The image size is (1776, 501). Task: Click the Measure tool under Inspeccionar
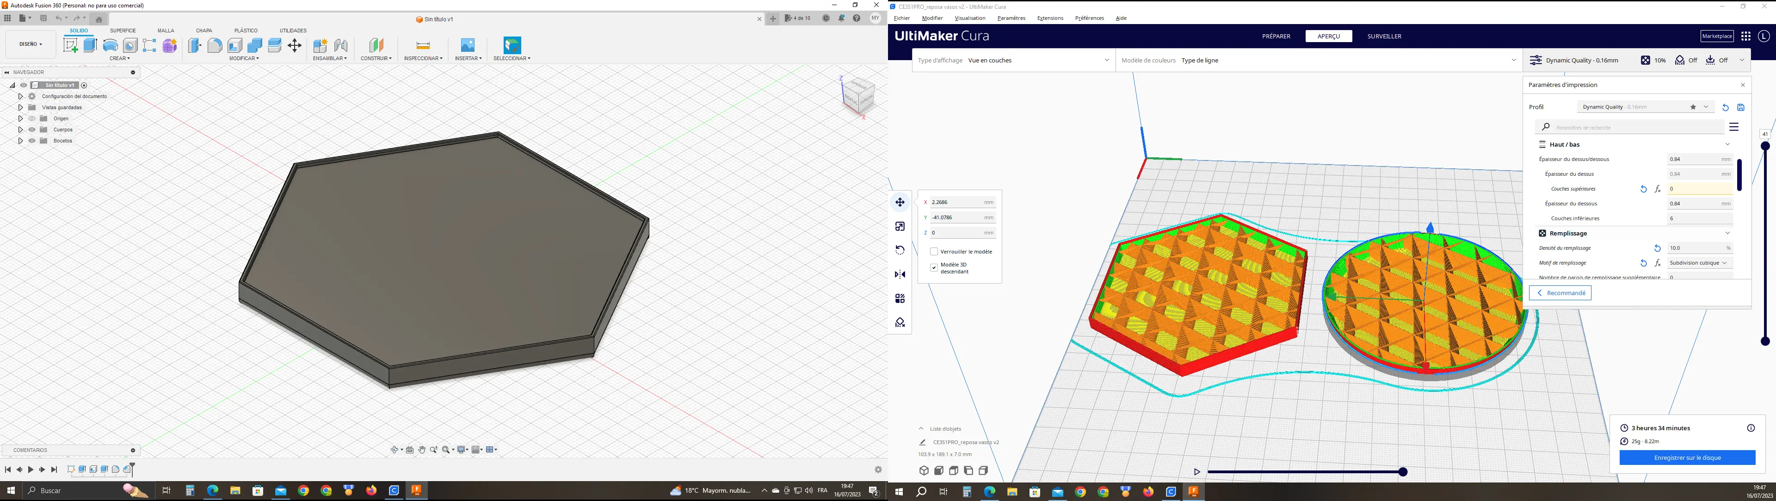coord(423,45)
